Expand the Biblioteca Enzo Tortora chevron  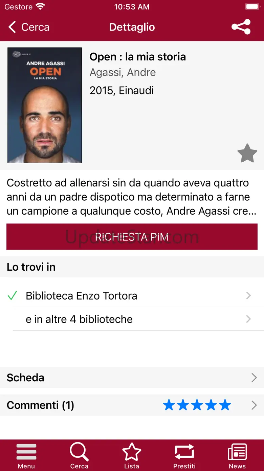248,296
